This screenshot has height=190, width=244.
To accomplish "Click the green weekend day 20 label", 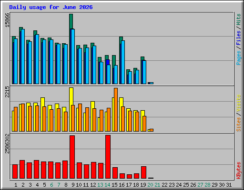I will (150, 185).
